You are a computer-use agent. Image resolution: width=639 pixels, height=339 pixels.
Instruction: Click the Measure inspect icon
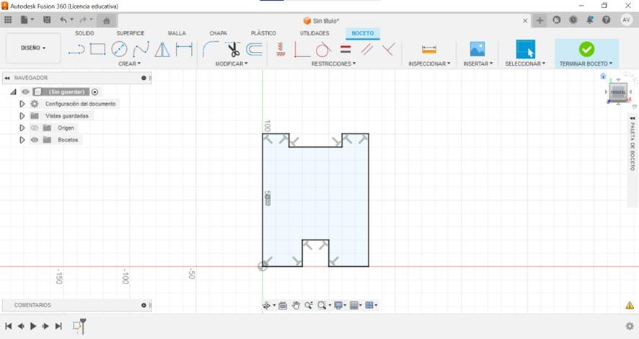[x=429, y=49]
